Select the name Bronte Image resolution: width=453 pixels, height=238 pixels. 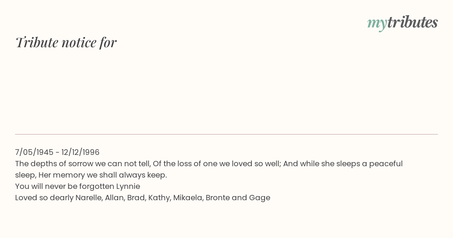click(x=218, y=198)
